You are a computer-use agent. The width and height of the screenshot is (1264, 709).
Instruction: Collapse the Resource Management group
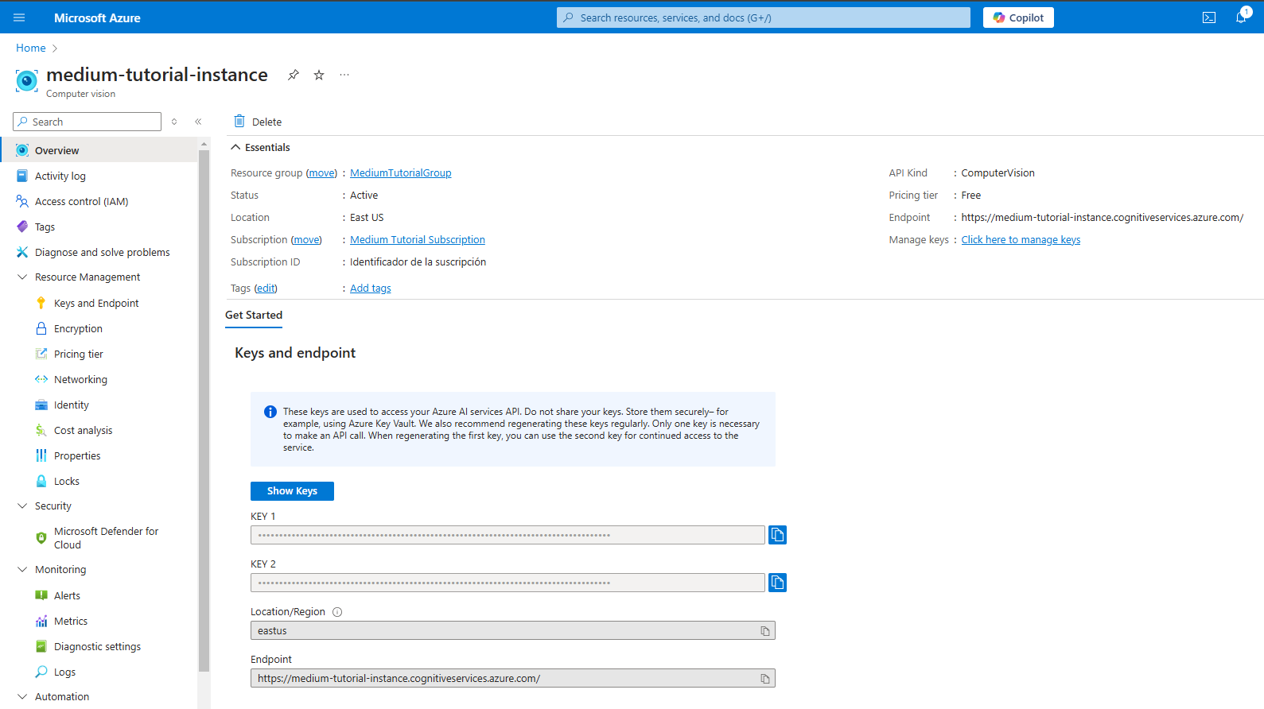[x=22, y=277]
